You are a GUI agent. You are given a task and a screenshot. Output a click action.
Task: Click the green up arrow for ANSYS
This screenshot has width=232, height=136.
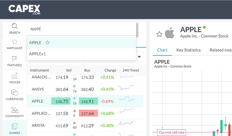[x=75, y=87]
